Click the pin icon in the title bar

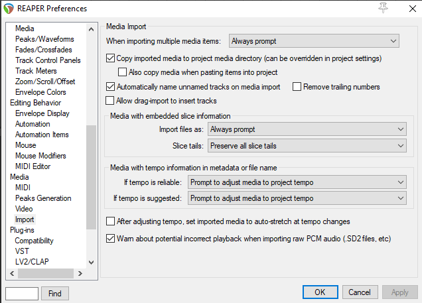(383, 8)
